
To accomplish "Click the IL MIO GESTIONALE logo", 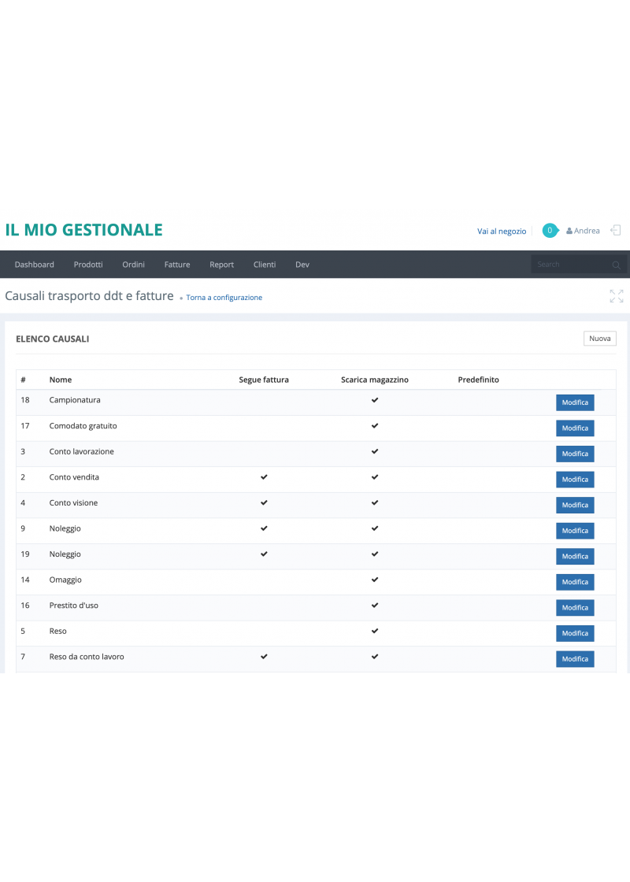I will [83, 229].
